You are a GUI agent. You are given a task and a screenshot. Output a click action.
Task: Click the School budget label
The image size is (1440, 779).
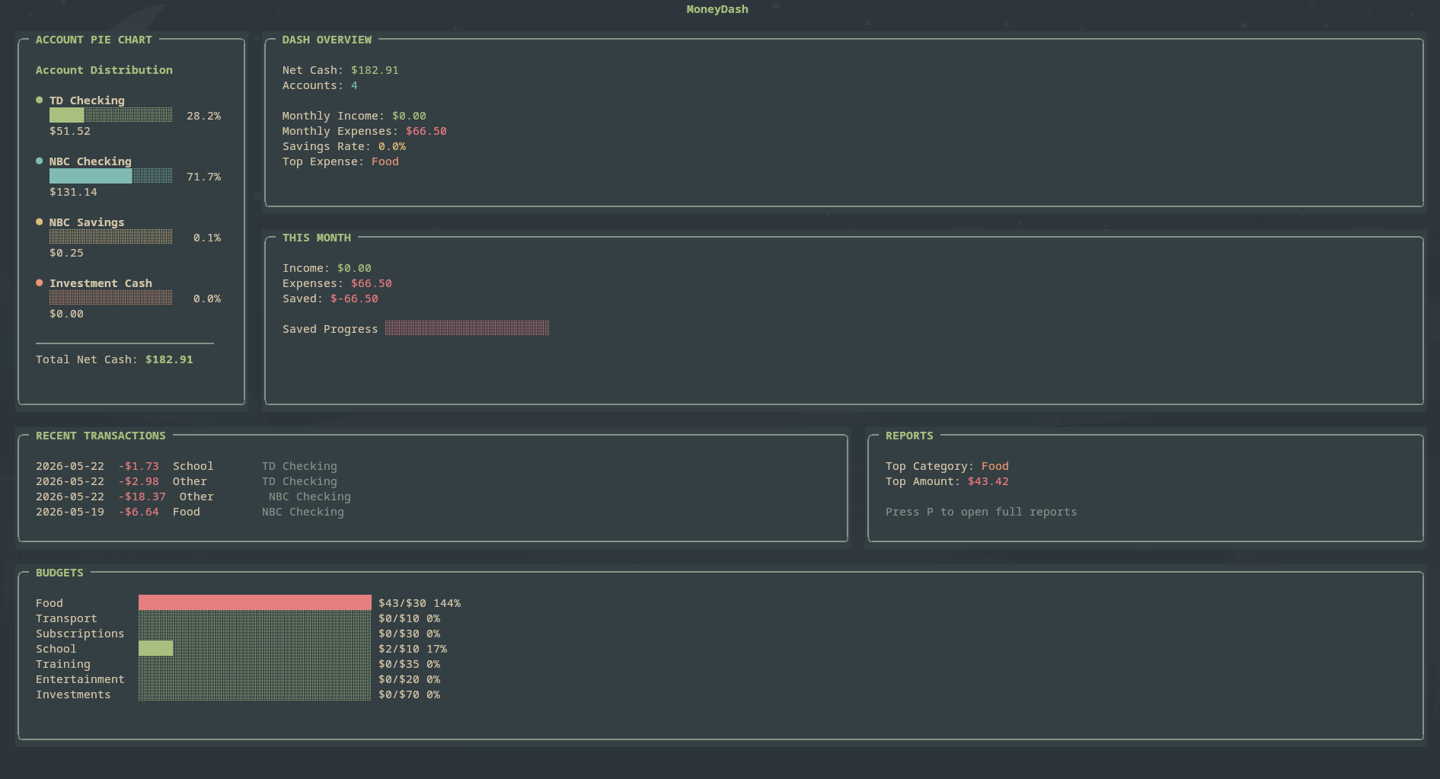[x=56, y=649]
